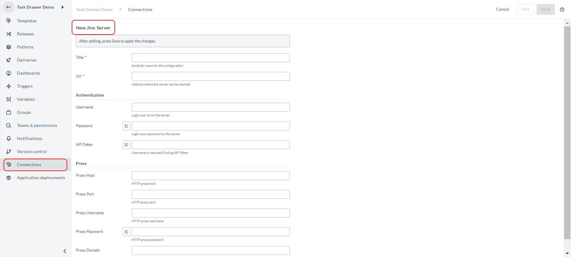
Task: Go to Notifications
Action: pos(35,138)
